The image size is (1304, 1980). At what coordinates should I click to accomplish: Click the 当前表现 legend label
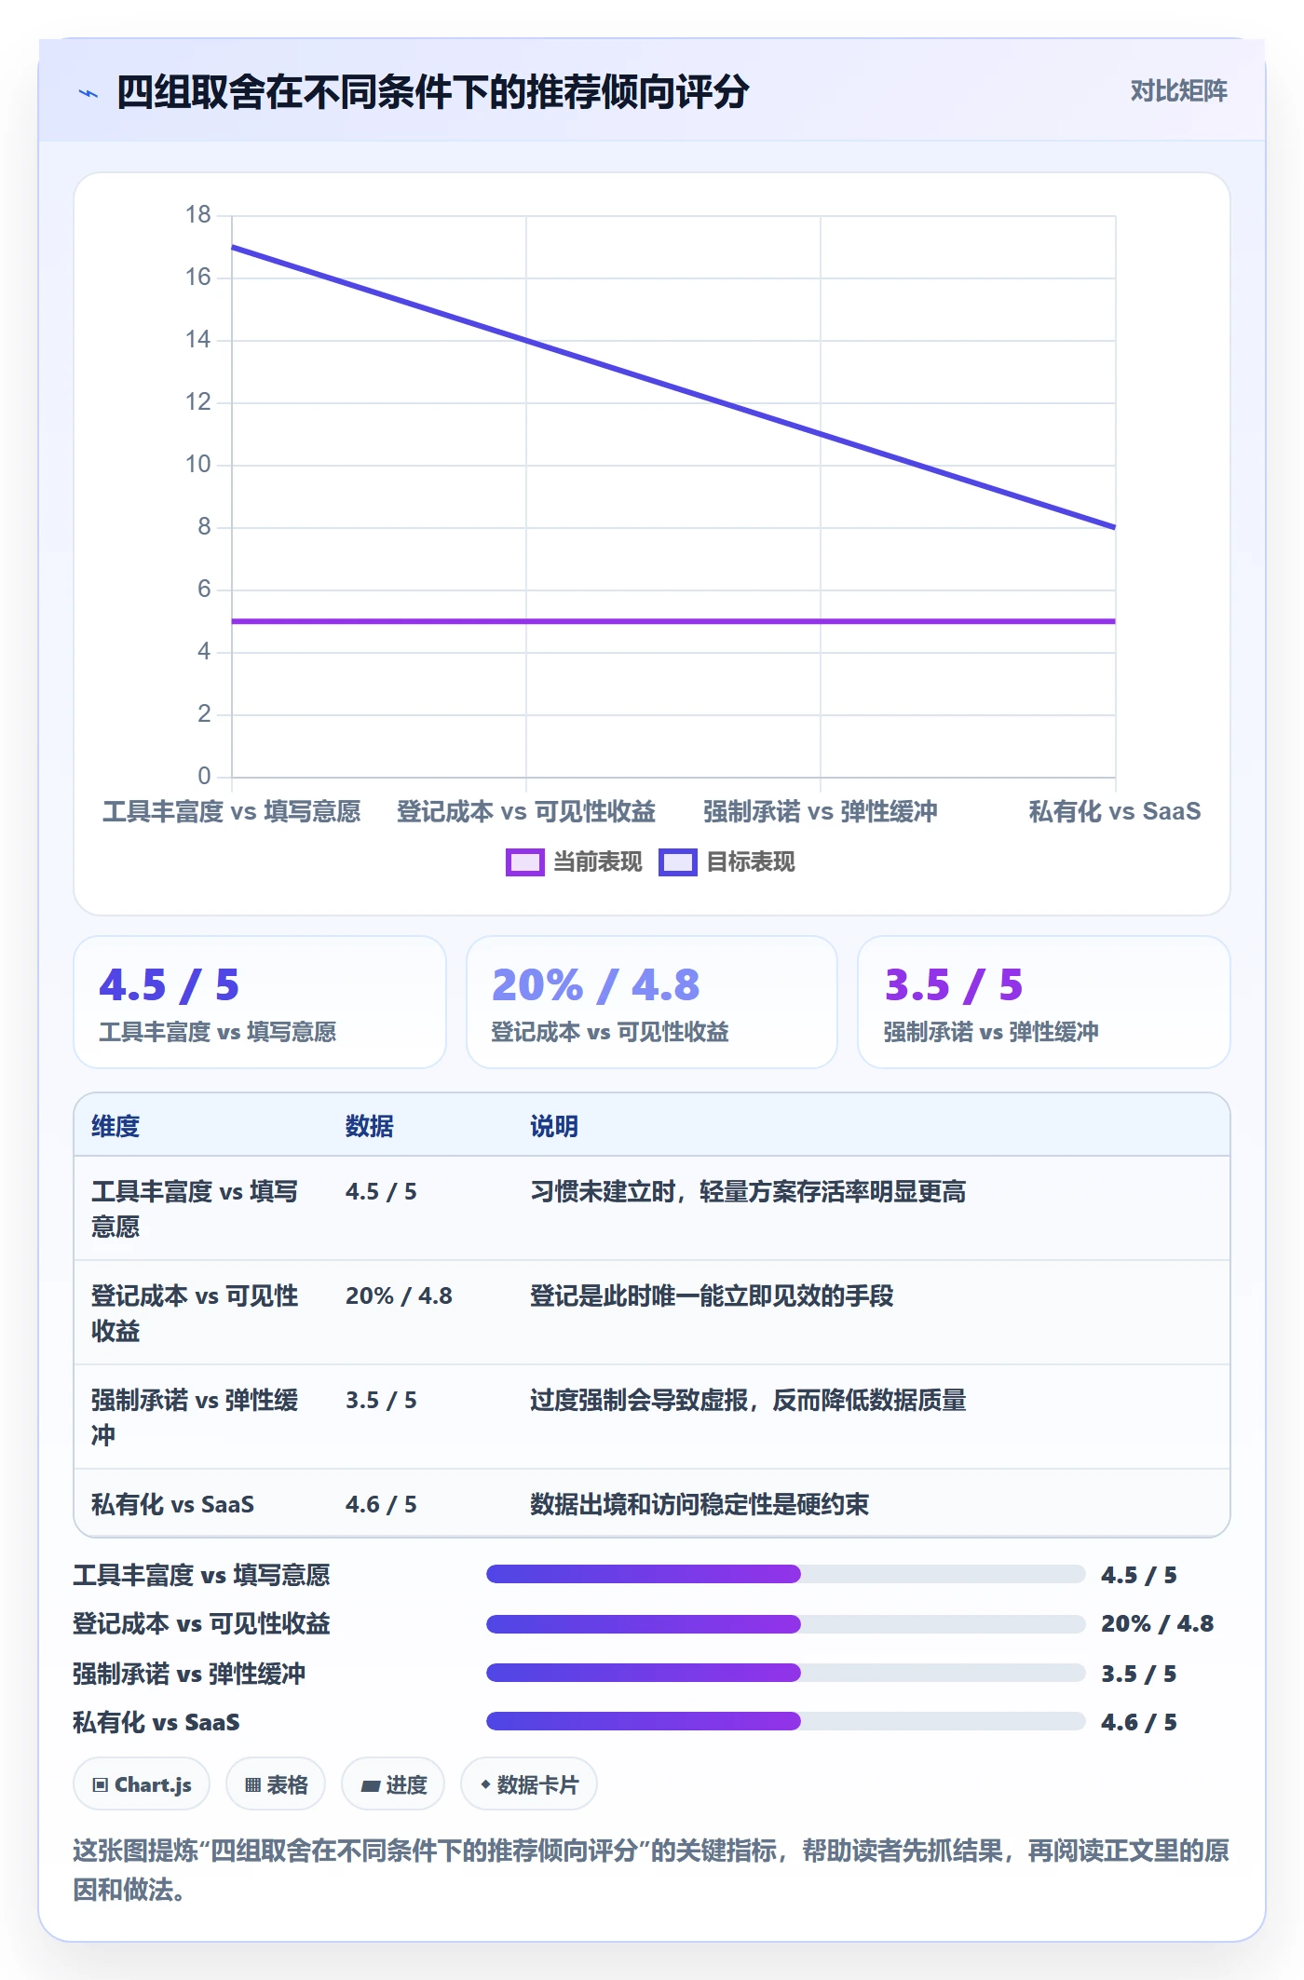[x=598, y=862]
